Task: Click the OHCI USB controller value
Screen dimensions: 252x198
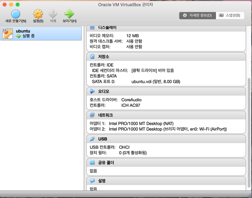Action: (x=124, y=147)
